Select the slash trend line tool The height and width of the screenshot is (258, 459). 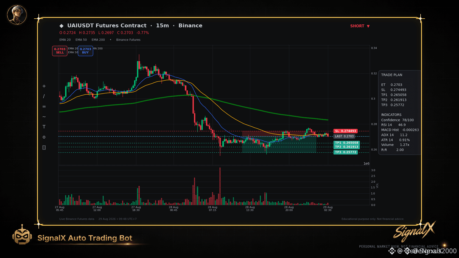pyautogui.click(x=44, y=96)
